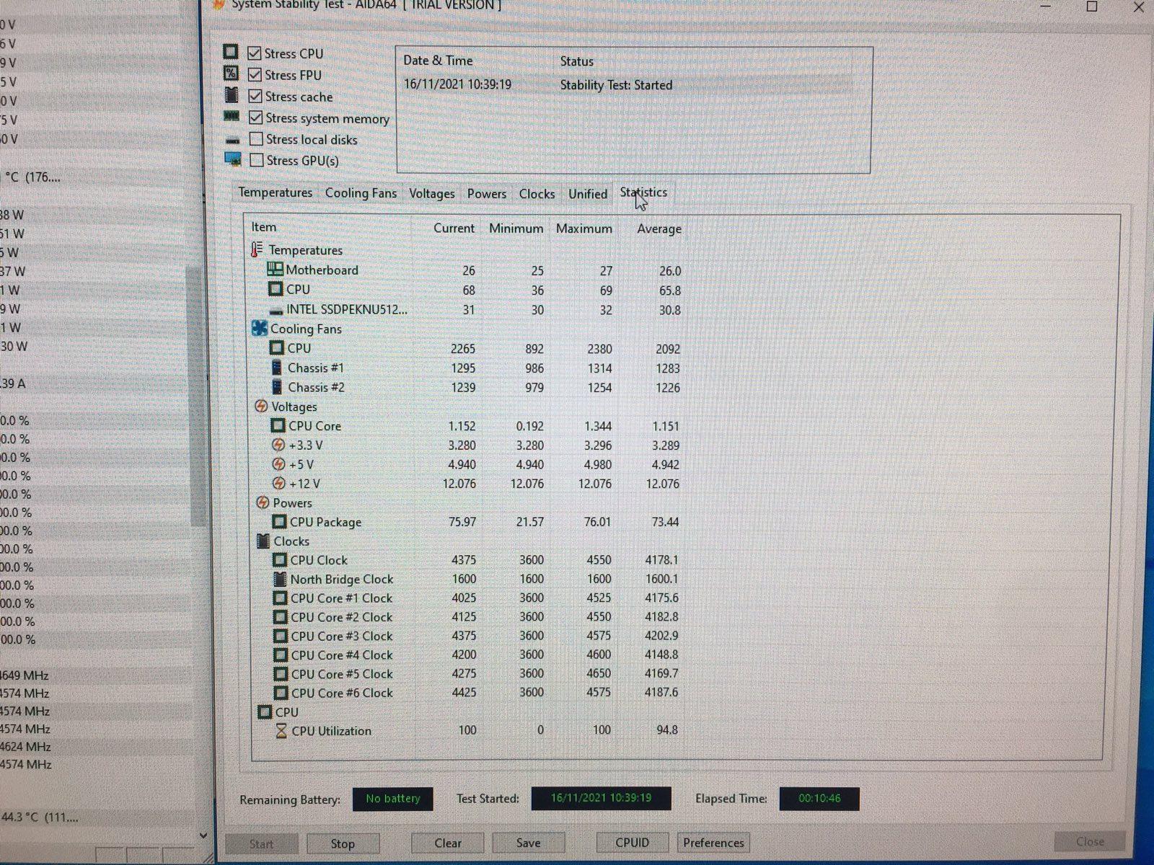Maximize the System Stability Test window
The image size is (1154, 865).
pos(1092,6)
